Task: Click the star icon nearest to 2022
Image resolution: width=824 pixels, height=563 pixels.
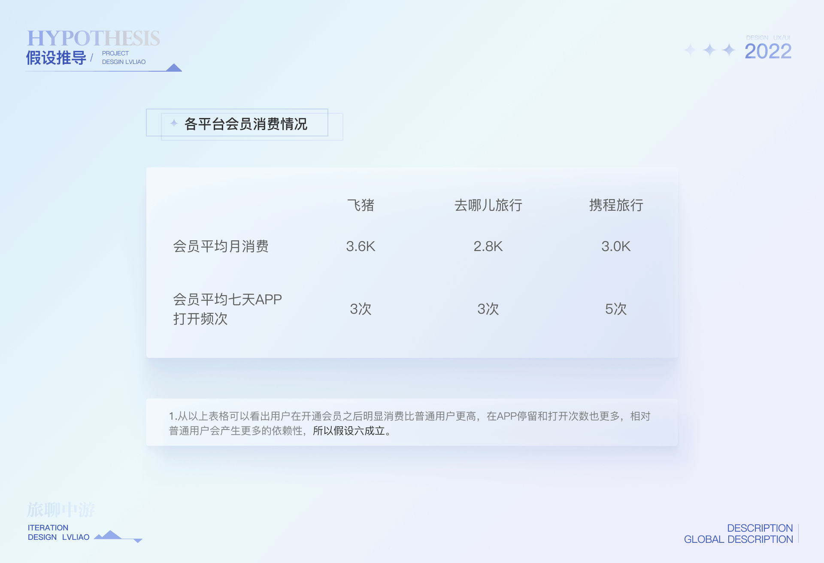Action: click(x=729, y=50)
